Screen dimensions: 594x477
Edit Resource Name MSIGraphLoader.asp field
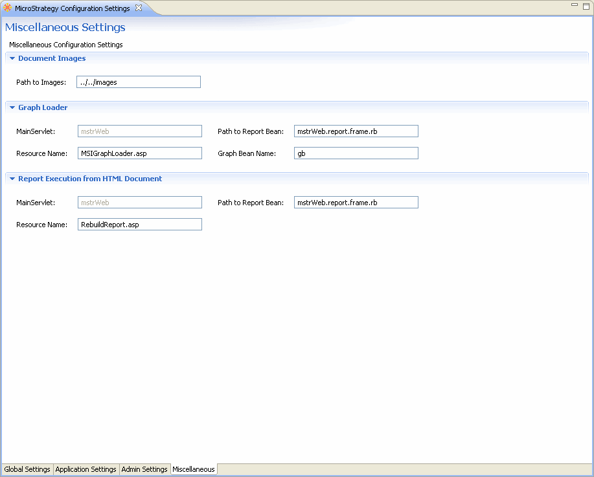pos(140,153)
